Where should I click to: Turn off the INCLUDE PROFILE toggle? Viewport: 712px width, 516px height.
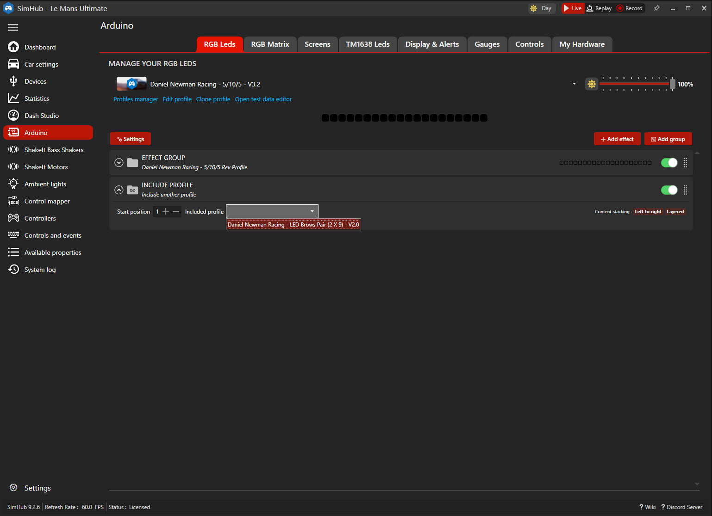[x=669, y=190]
